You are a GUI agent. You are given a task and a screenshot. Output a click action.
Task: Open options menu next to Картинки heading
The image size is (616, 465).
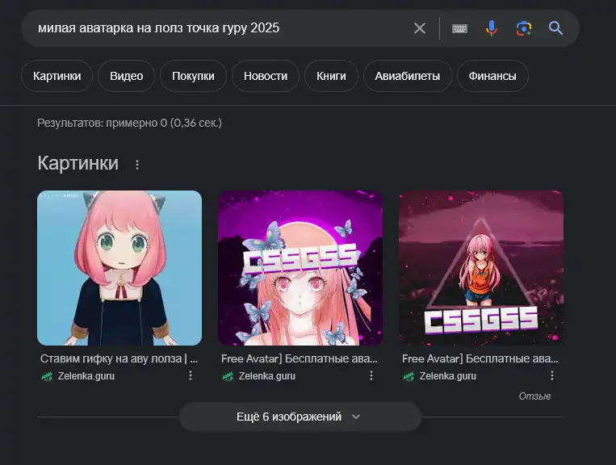click(x=137, y=165)
